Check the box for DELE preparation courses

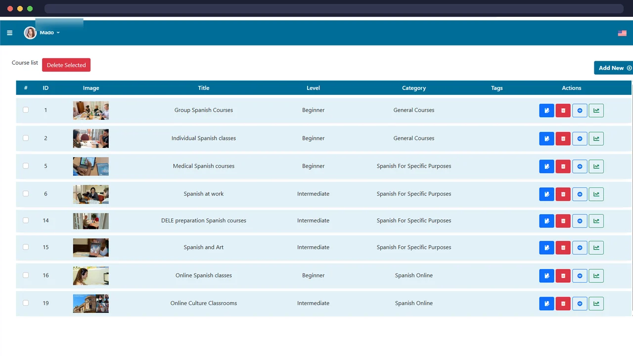[26, 220]
